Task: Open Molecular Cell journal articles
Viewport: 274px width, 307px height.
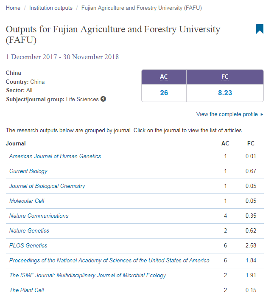Action: (27, 201)
